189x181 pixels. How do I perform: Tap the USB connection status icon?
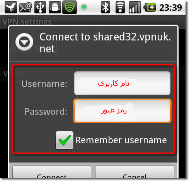pyautogui.click(x=40, y=7)
